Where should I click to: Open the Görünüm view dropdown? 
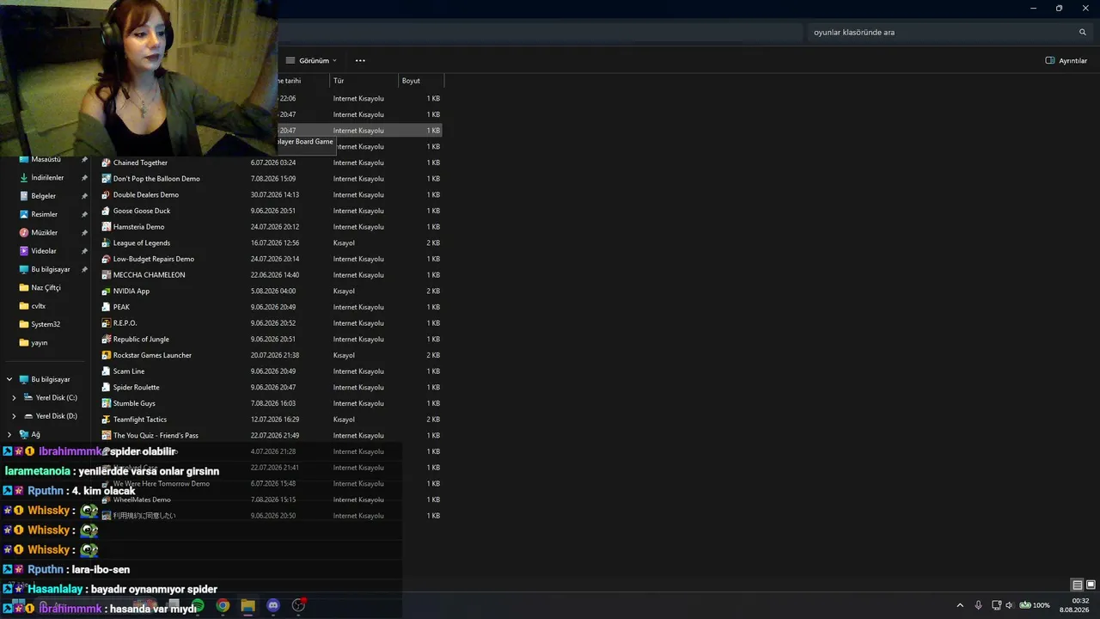tap(311, 61)
